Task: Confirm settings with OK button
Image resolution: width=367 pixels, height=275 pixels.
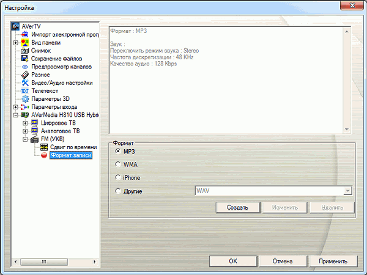Action: click(233, 261)
